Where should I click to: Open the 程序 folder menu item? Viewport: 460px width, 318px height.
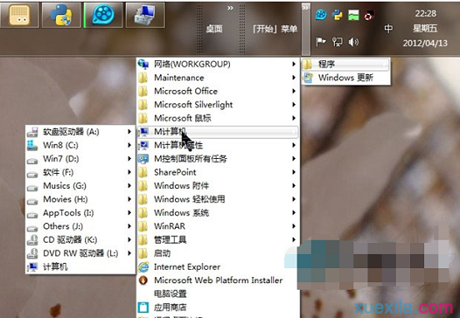click(345, 64)
